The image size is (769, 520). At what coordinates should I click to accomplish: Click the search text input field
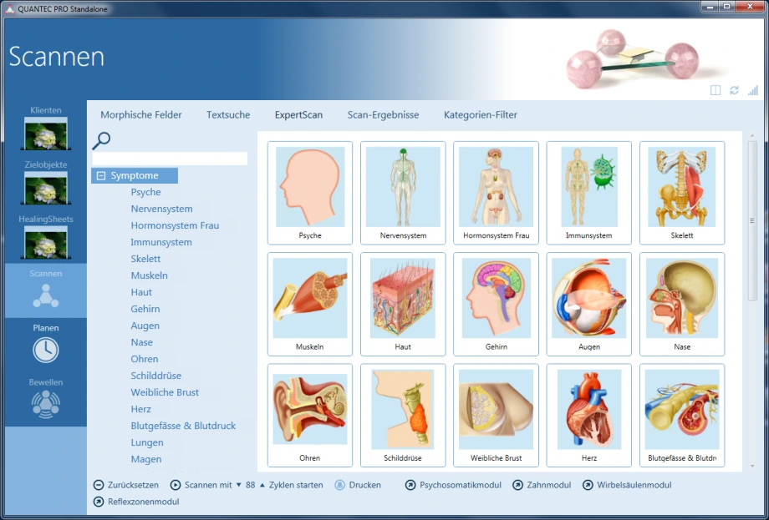click(x=170, y=159)
